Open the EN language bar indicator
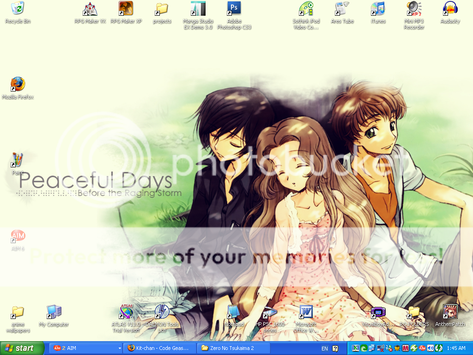The image size is (473, 355). pos(324,348)
